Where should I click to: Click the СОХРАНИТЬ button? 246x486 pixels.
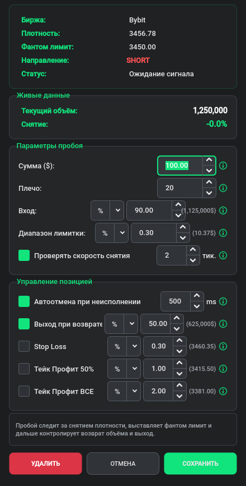point(200,464)
